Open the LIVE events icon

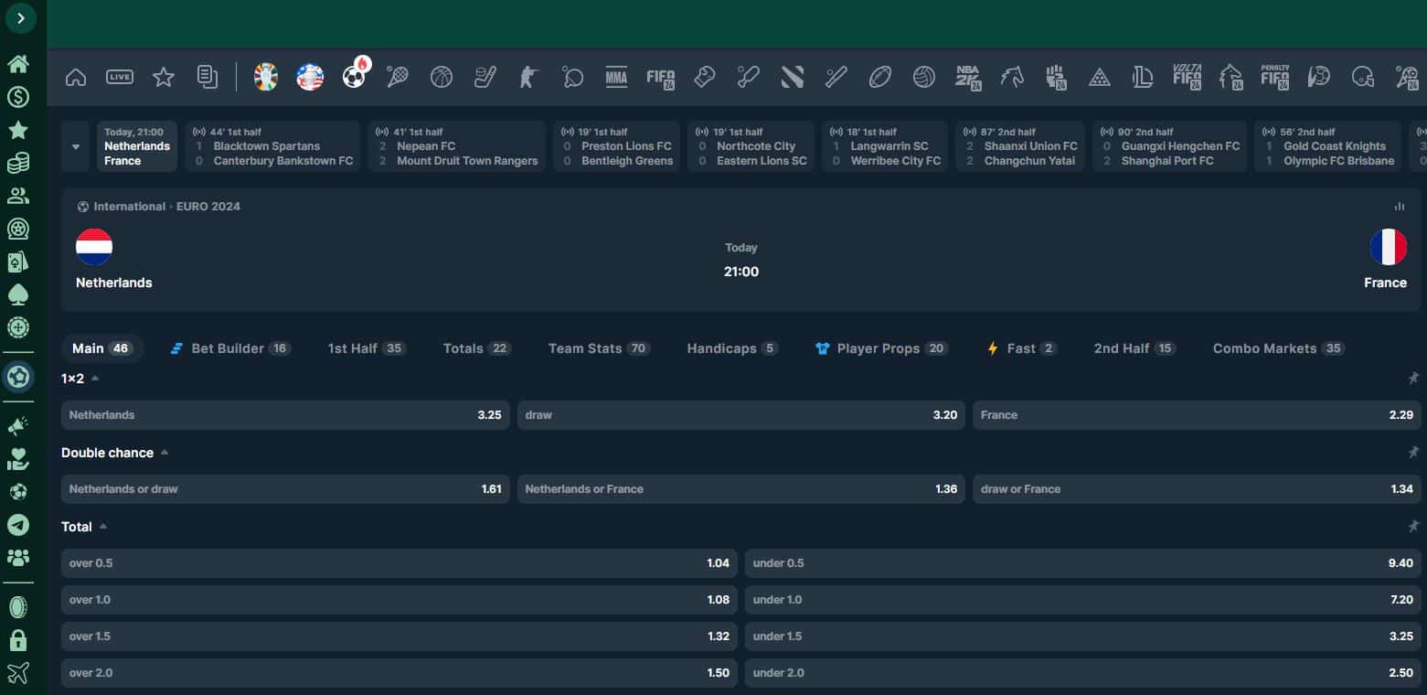(120, 78)
